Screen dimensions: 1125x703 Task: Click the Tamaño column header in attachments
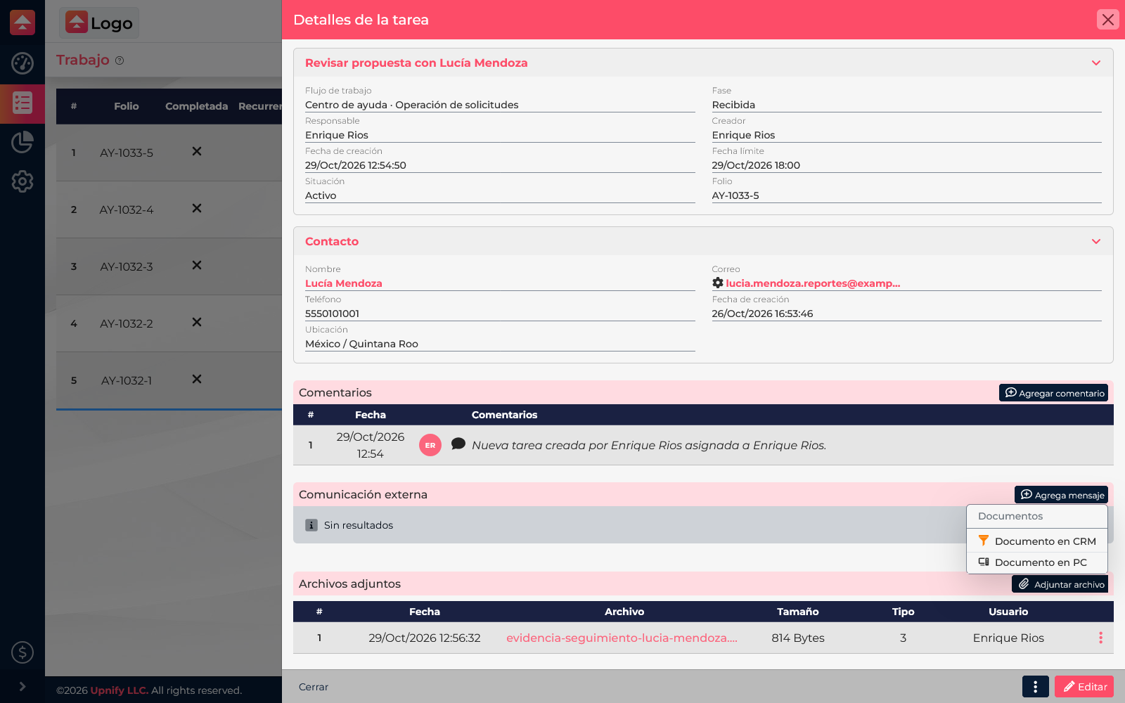pos(798,612)
